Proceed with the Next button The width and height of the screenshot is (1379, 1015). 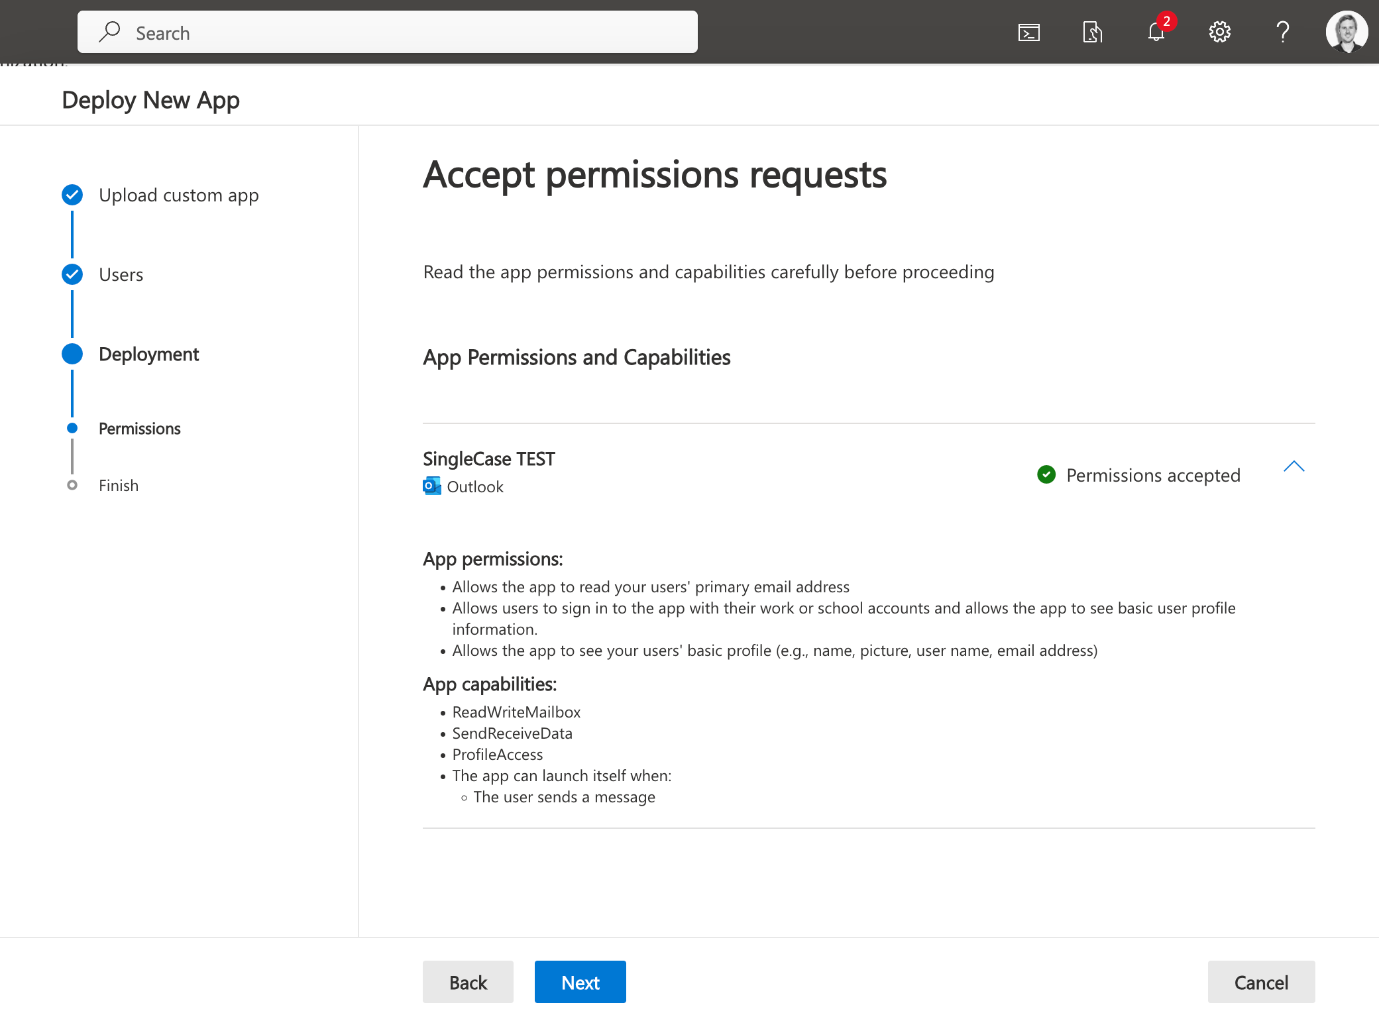pos(580,982)
